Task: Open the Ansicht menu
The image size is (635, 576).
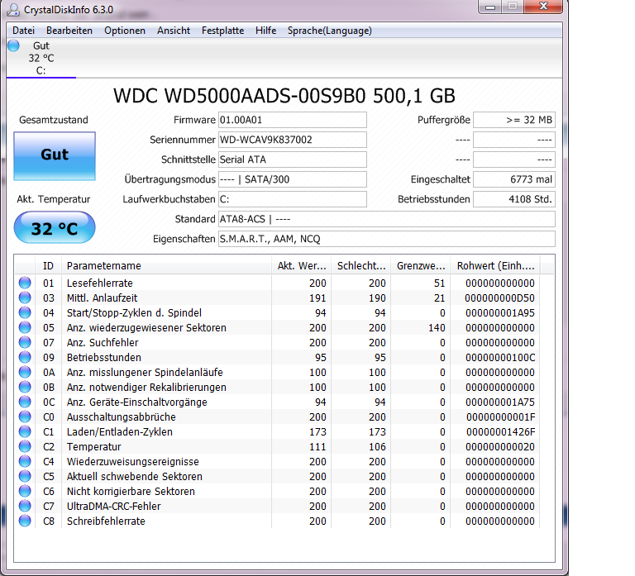Action: (174, 31)
